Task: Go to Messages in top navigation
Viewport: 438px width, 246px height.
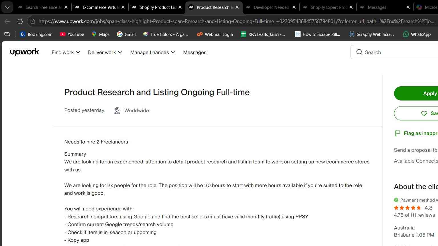Action: point(195,52)
